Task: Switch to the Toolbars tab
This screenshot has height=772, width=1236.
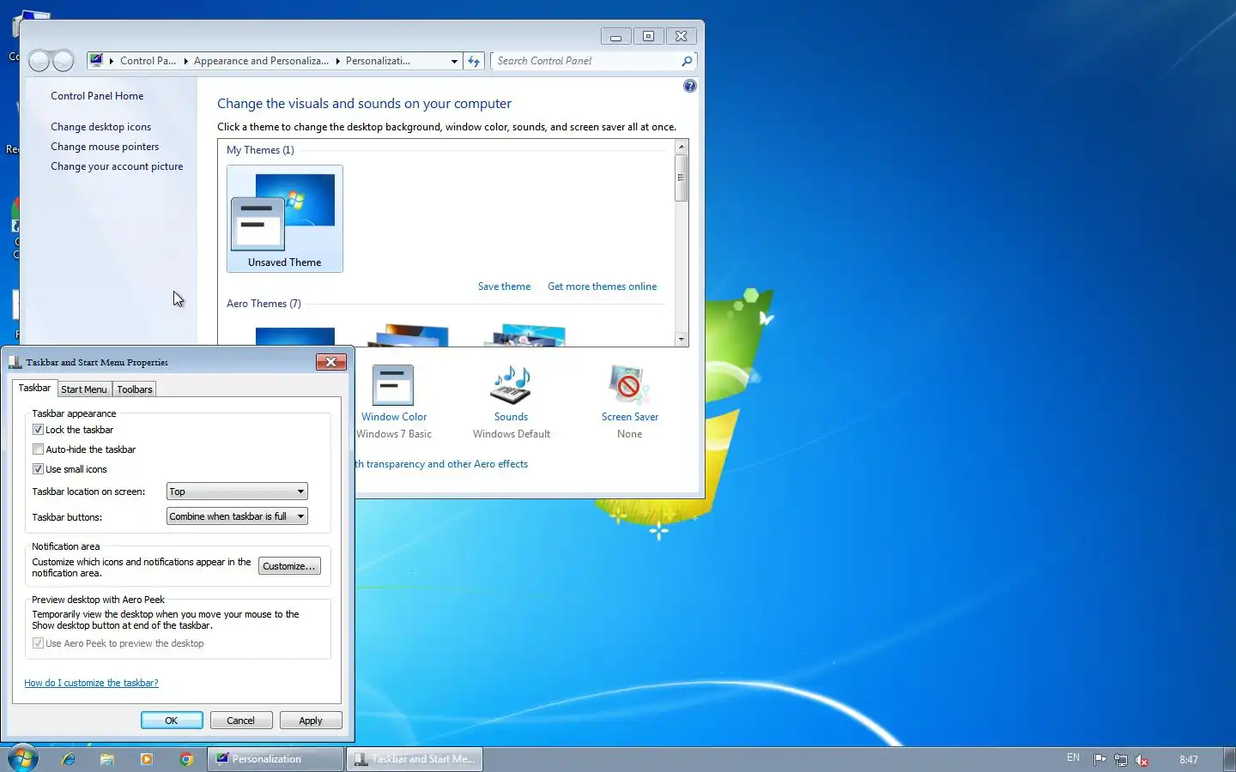Action: click(x=135, y=389)
